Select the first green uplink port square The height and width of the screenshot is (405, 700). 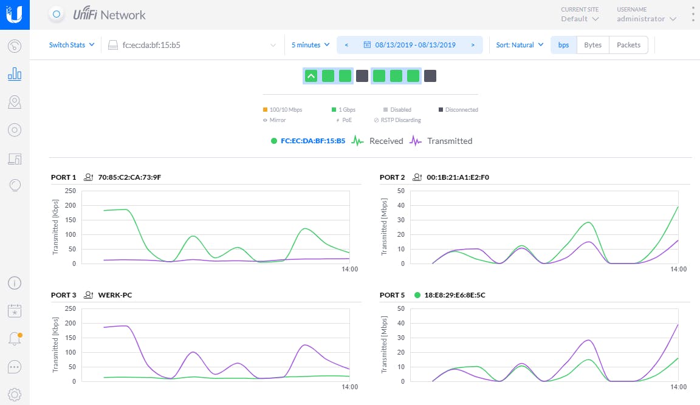pos(311,76)
